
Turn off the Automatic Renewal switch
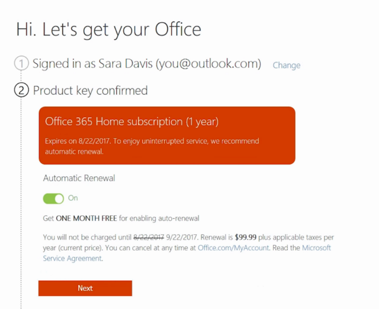tap(53, 198)
